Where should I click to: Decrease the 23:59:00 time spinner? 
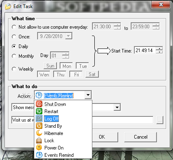point(156,28)
